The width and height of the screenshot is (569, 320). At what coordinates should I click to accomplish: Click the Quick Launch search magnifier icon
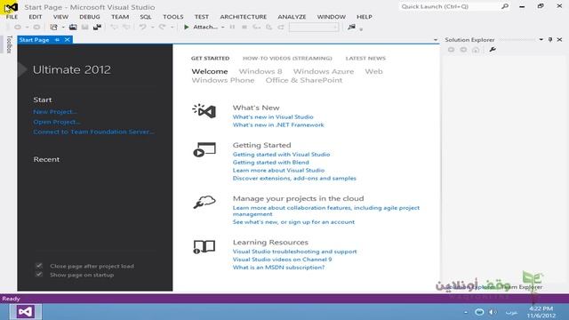click(x=505, y=6)
